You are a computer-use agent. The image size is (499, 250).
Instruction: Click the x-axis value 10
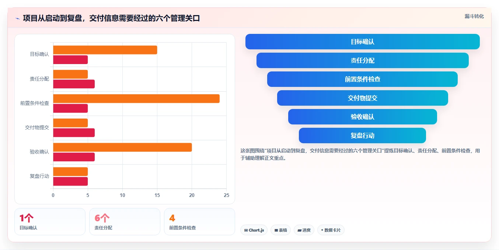point(122,195)
